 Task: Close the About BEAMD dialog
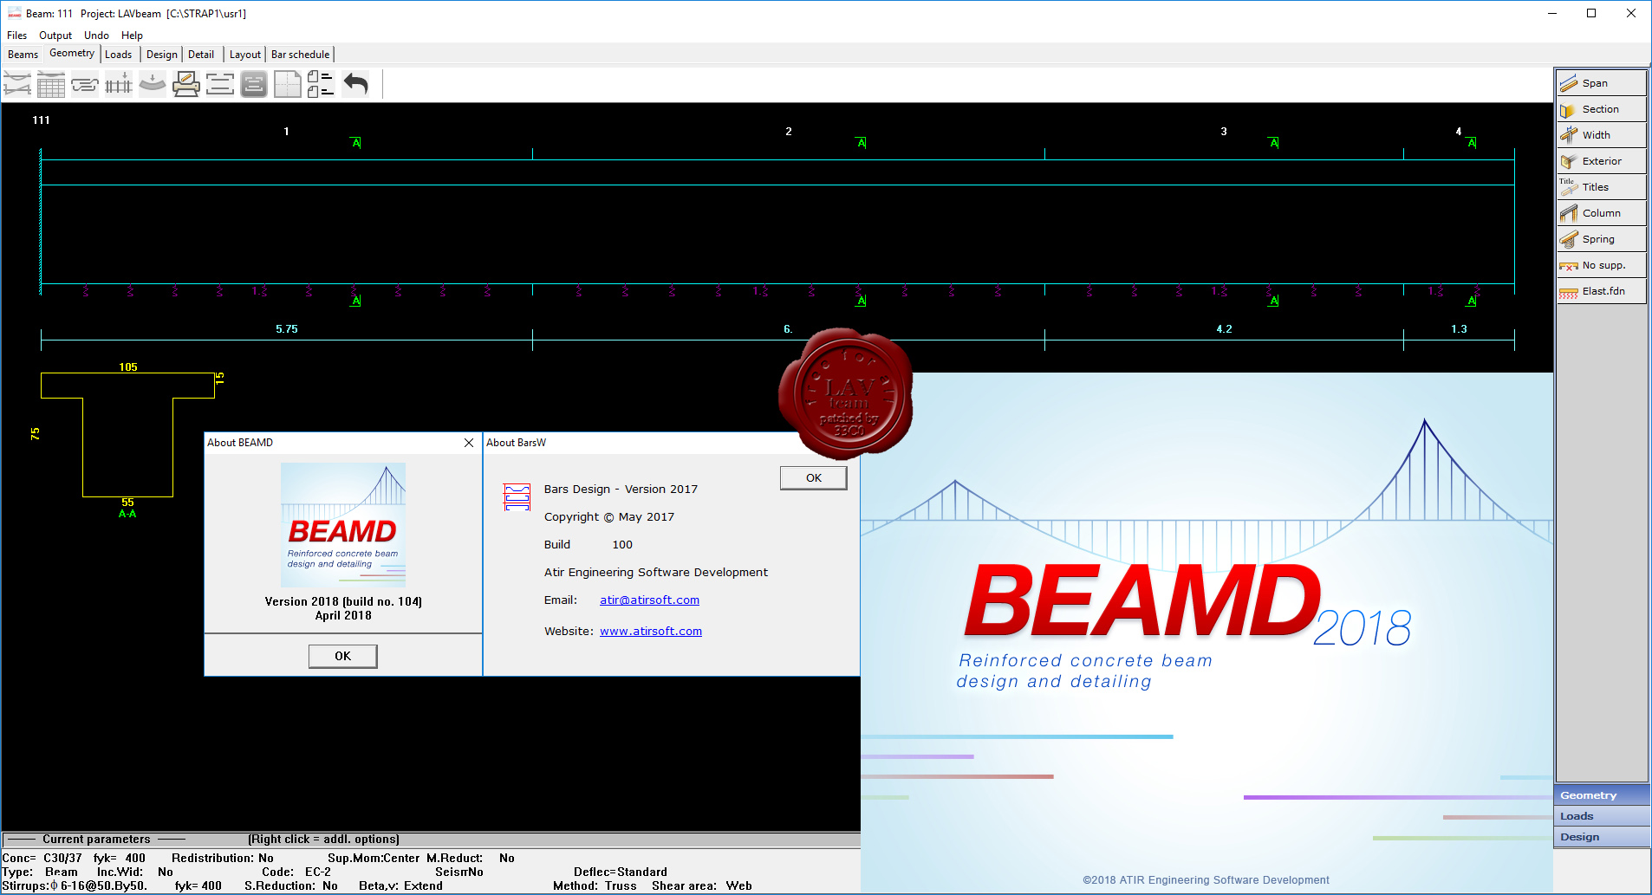(x=469, y=443)
